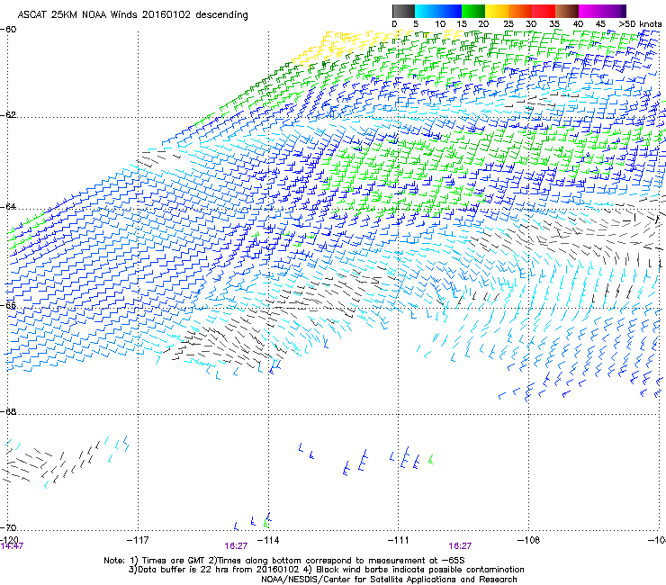Click the green 15-20 knots legend swatch
This screenshot has width=666, height=585.
click(x=473, y=11)
